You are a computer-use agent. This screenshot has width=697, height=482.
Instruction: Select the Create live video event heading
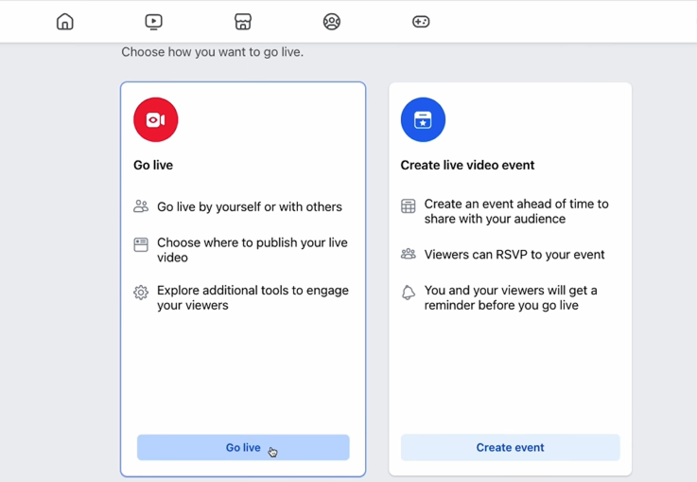click(467, 165)
